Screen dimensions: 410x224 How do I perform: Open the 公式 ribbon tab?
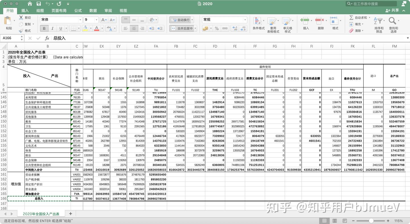(78, 11)
